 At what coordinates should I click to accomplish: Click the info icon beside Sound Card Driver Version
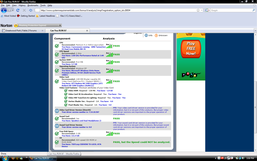pos(57,126)
